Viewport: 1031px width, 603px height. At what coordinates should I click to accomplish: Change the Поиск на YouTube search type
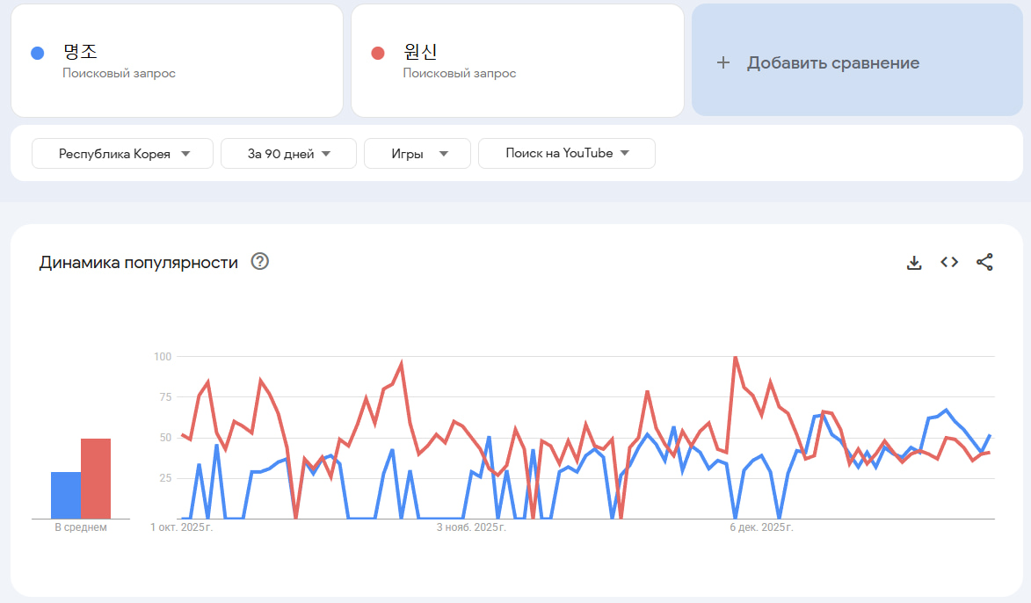point(567,154)
